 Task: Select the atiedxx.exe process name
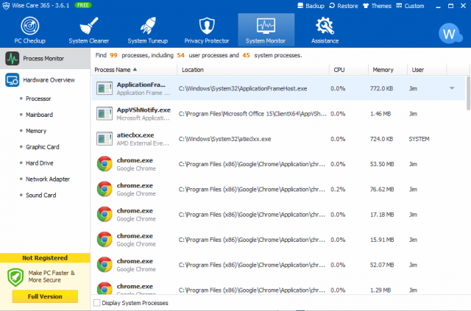pyautogui.click(x=135, y=135)
